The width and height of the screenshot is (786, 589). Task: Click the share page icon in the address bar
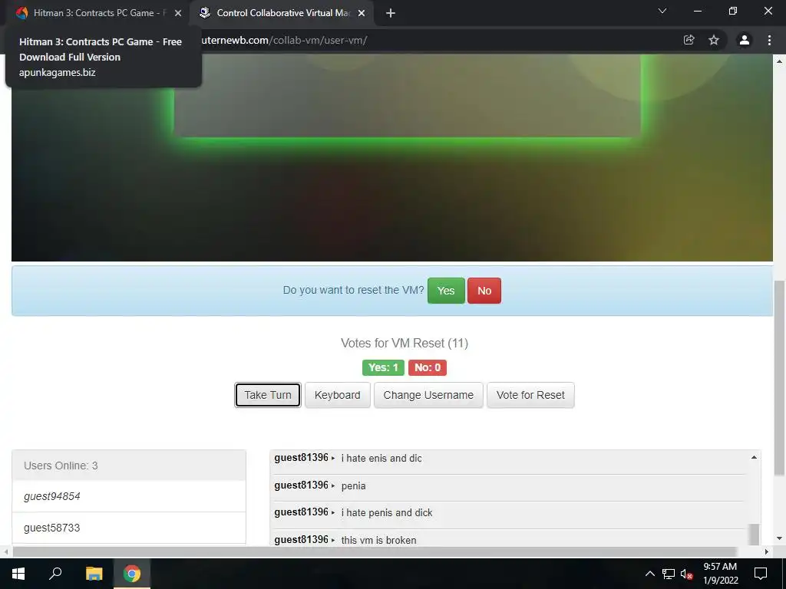click(689, 40)
